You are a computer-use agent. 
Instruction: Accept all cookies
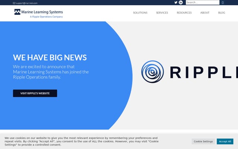[x=225, y=142]
